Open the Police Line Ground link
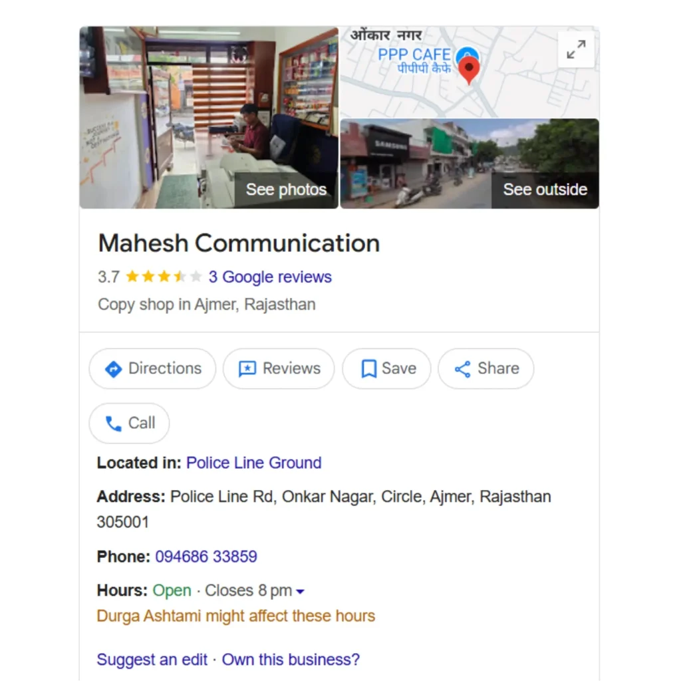Screen dimensions: 681x681 tap(253, 463)
